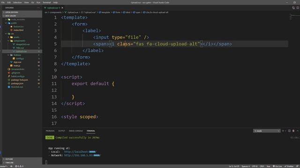Click 'Spaces: 4' indentation setting
300x168 pixels.
(246, 166)
